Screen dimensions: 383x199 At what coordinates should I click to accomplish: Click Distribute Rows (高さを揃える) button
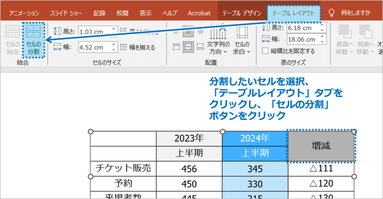click(x=139, y=31)
